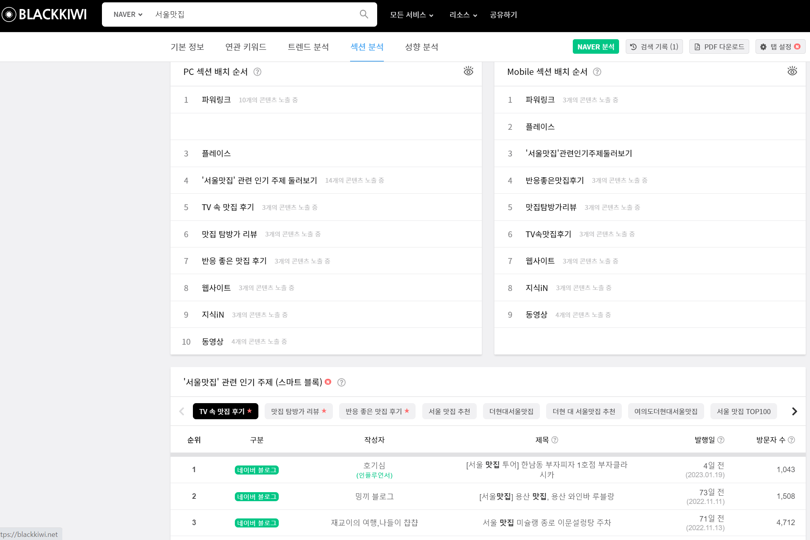This screenshot has height=540, width=810.
Task: Click the PDF 다운로드 button
Action: tap(719, 47)
